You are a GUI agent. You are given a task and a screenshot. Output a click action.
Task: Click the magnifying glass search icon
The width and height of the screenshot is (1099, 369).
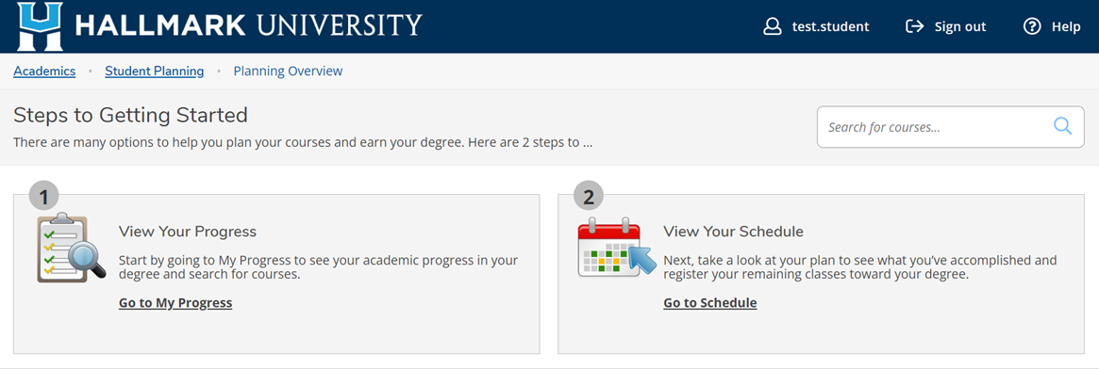[1062, 126]
